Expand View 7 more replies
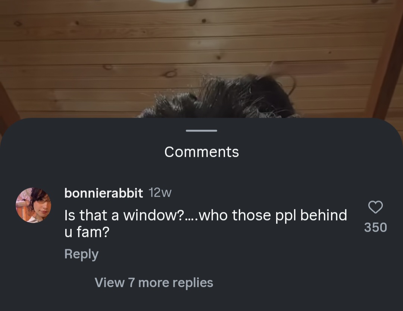This screenshot has height=311, width=403. coord(154,283)
